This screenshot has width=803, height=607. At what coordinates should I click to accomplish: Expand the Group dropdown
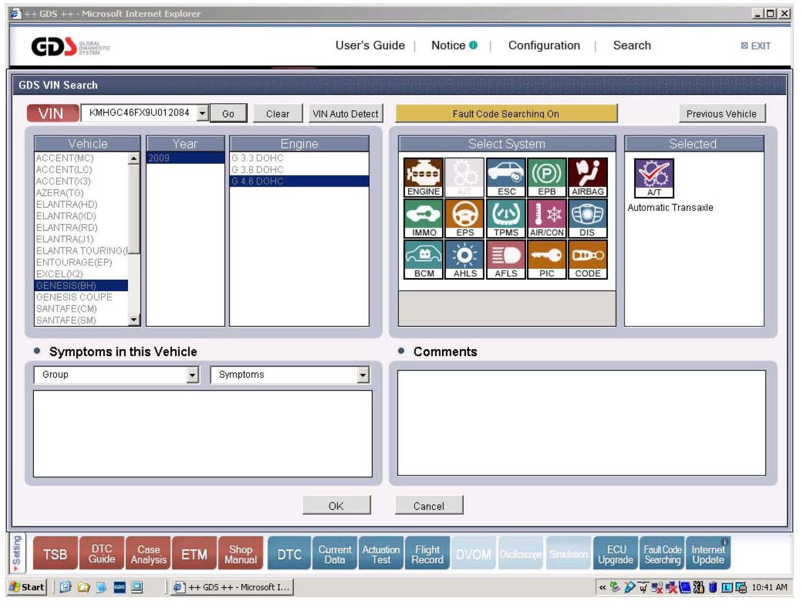pyautogui.click(x=193, y=375)
